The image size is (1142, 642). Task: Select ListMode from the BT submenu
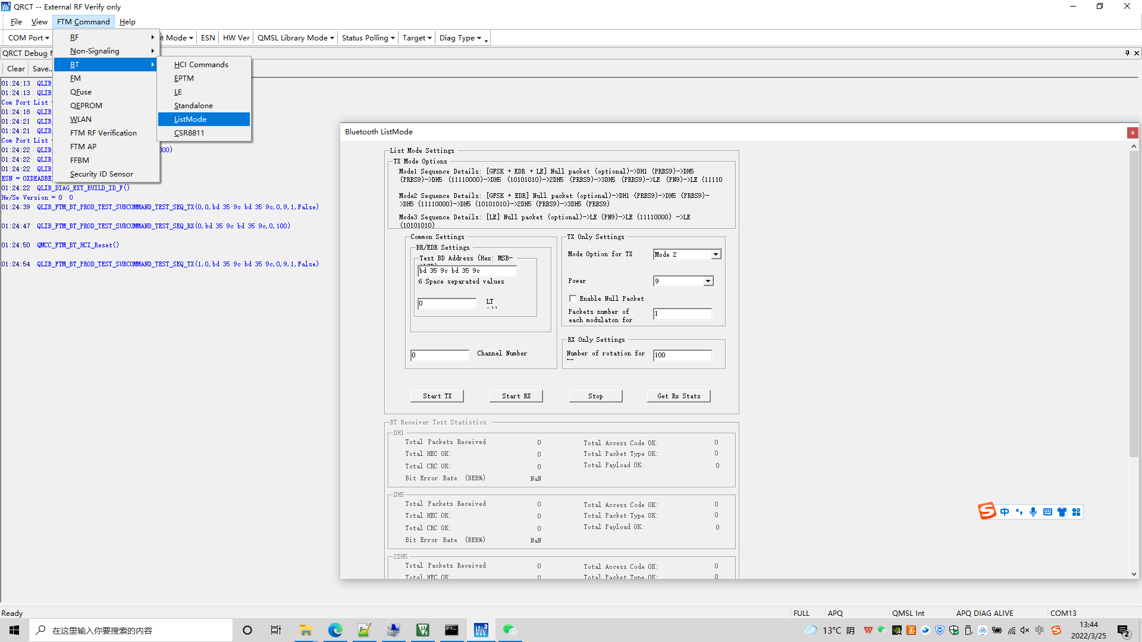point(190,119)
